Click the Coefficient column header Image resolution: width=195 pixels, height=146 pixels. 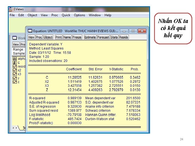tap(74, 69)
